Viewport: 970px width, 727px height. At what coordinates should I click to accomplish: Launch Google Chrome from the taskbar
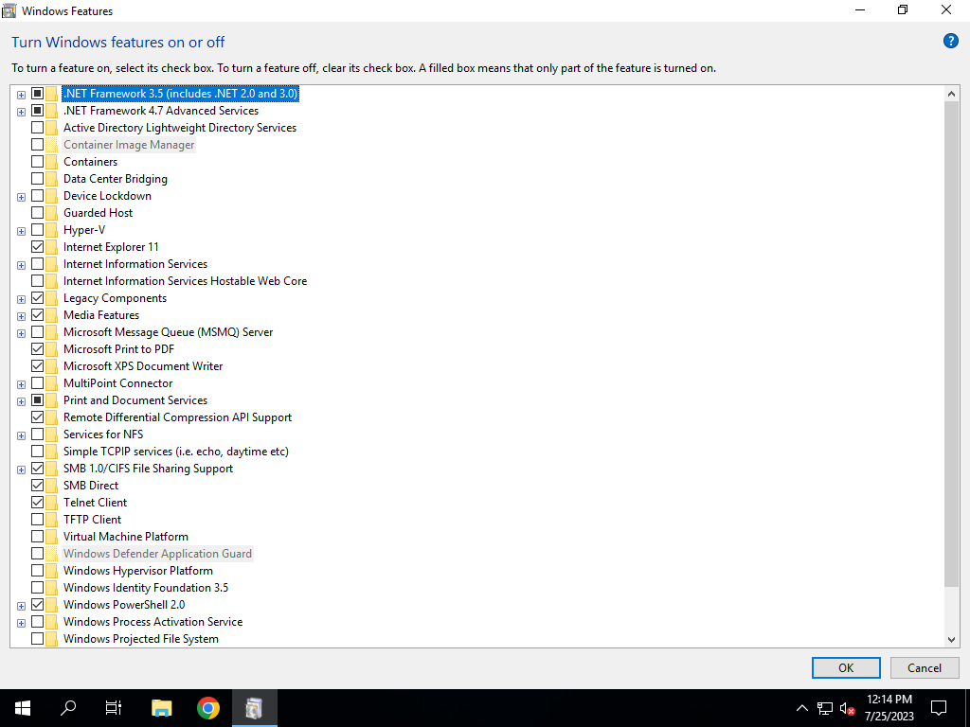pyautogui.click(x=208, y=708)
